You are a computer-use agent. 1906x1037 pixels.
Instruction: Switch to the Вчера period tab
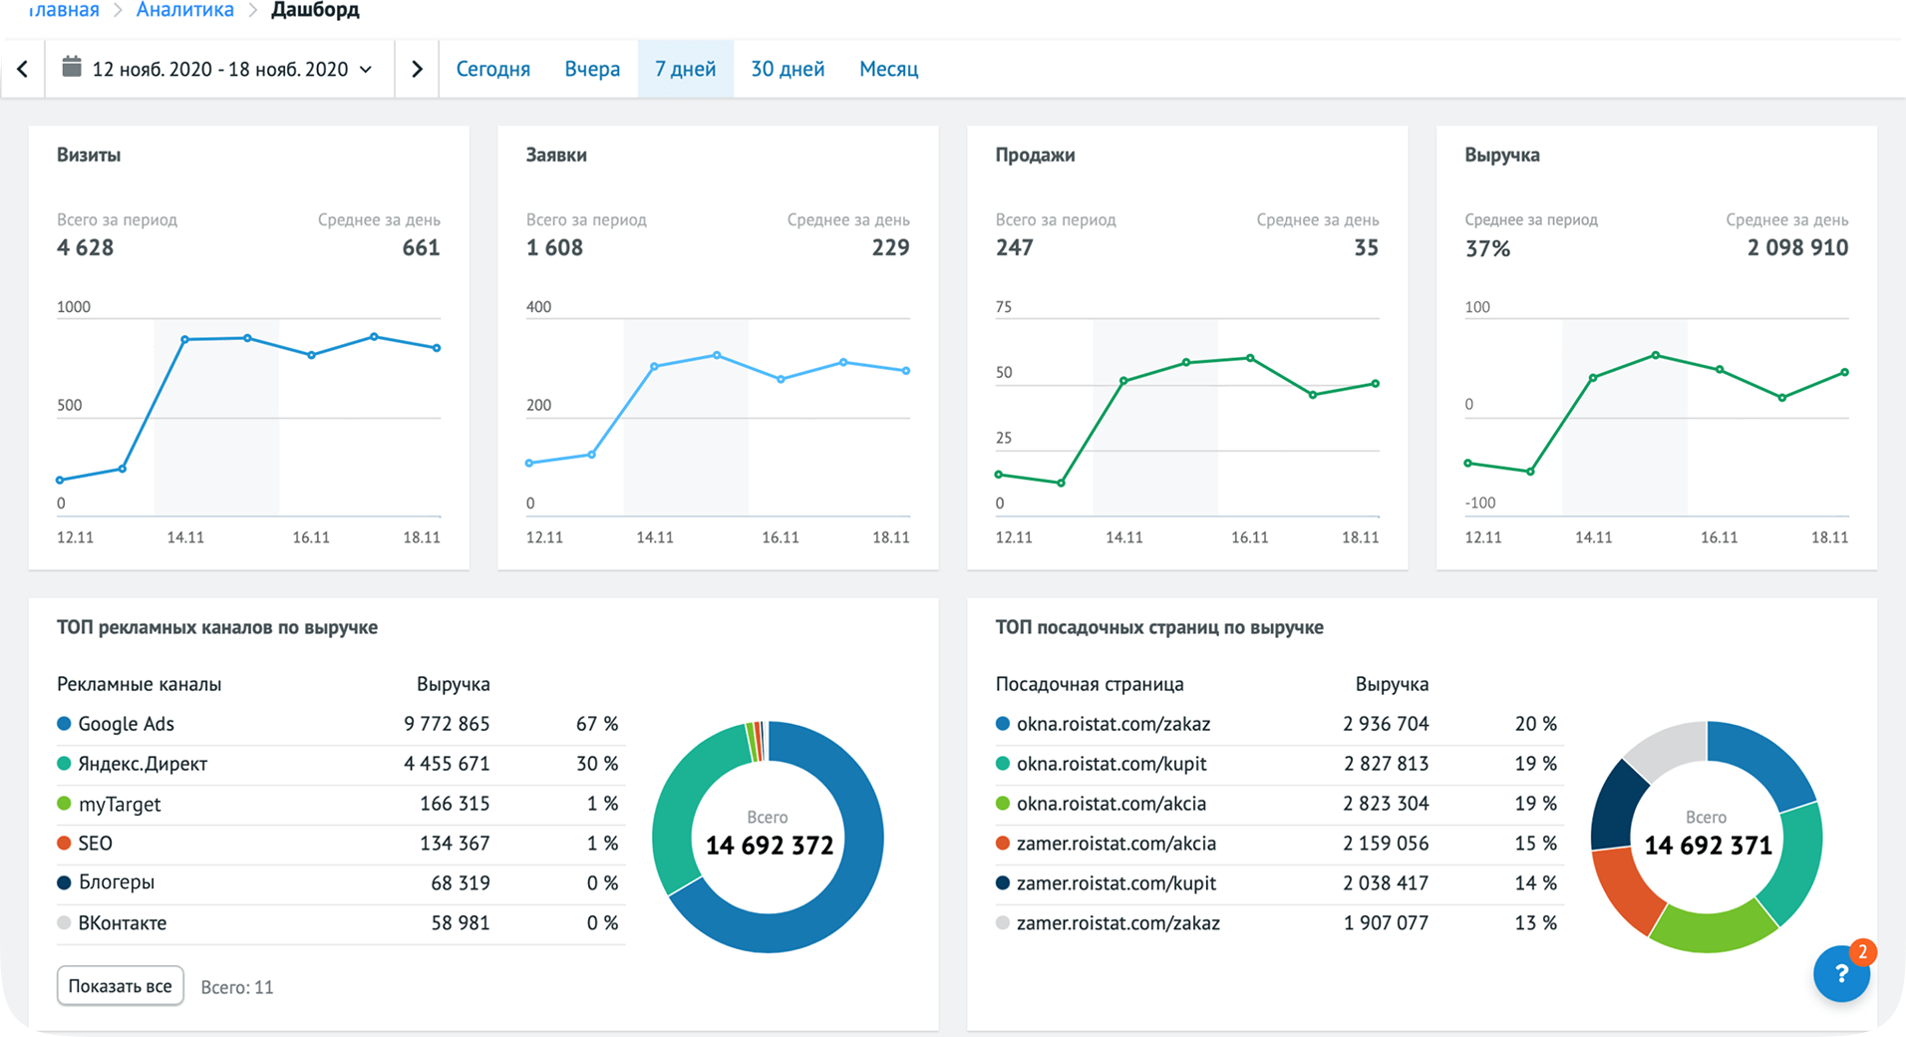[592, 69]
